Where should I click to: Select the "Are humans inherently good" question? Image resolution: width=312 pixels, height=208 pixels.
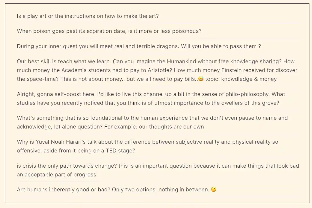tap(113, 190)
